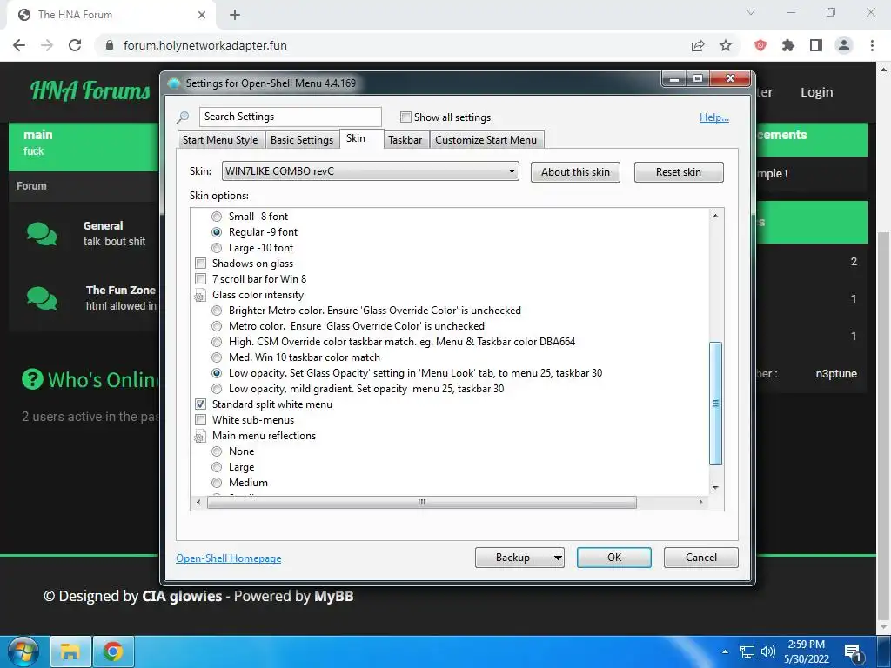891x668 pixels.
Task: Check 7 scroll bar for Win 8
Action: click(x=200, y=279)
